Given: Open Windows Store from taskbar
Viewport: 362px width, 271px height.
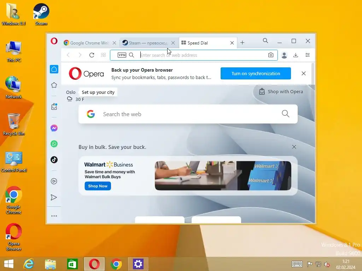Looking at the screenshot, I should pyautogui.click(x=72, y=264).
